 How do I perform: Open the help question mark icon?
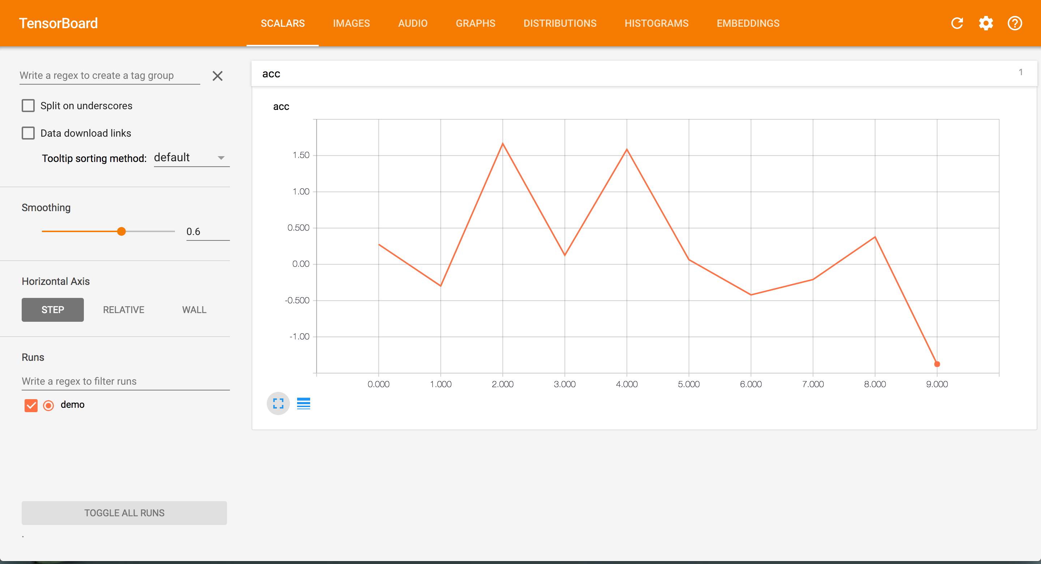[1014, 23]
